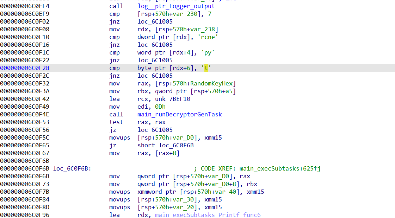Jump to main_runDecryptorGenTask function
Screen dimensions: 395x218
point(180,114)
